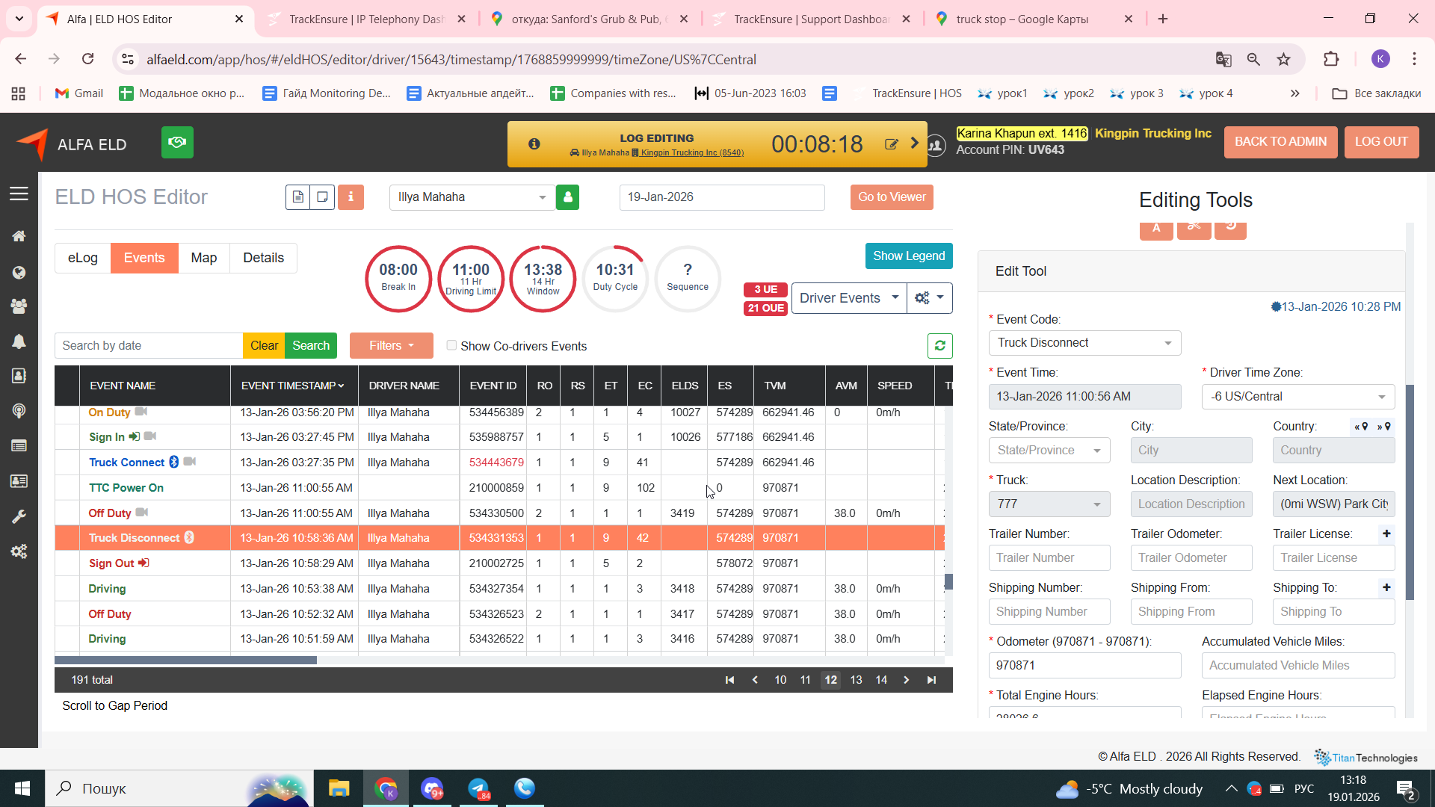Image resolution: width=1435 pixels, height=807 pixels.
Task: Open the Driver Events dropdown
Action: (x=848, y=298)
